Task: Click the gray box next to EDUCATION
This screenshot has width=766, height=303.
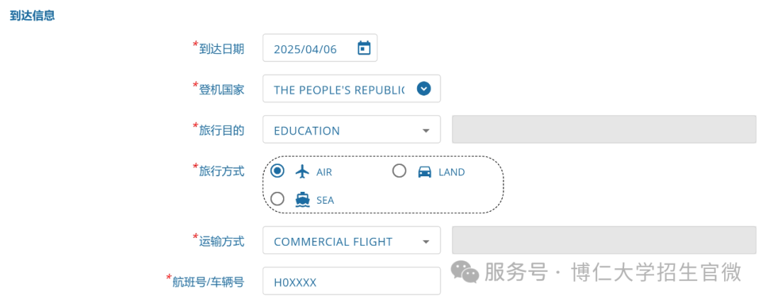Action: pos(604,130)
